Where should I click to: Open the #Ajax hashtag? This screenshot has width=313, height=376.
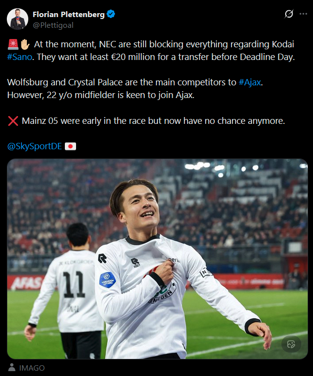tap(250, 82)
